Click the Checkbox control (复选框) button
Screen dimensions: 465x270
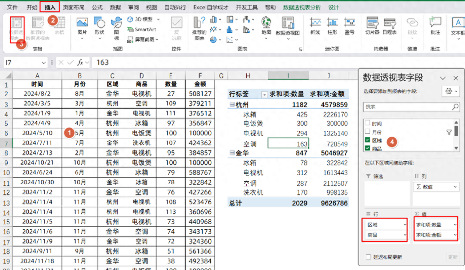click(177, 28)
